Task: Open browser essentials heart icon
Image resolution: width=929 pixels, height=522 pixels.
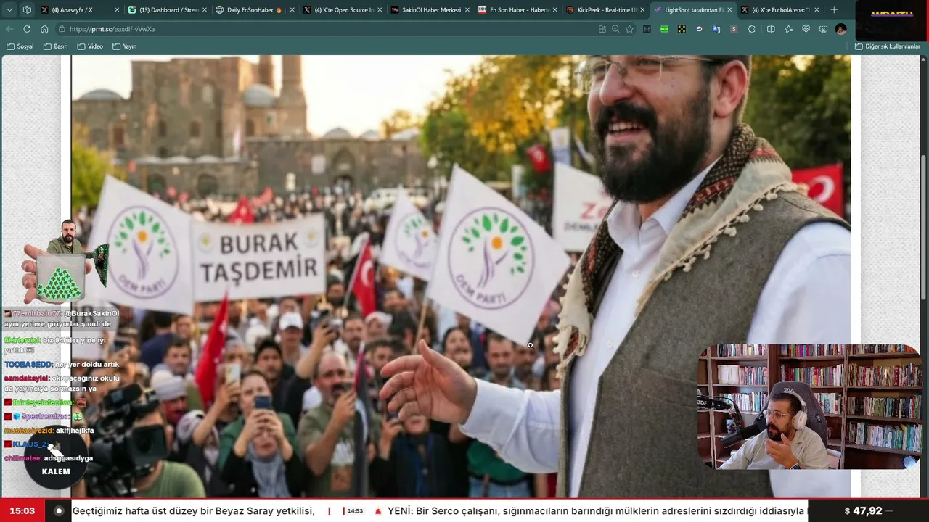Action: 806,29
